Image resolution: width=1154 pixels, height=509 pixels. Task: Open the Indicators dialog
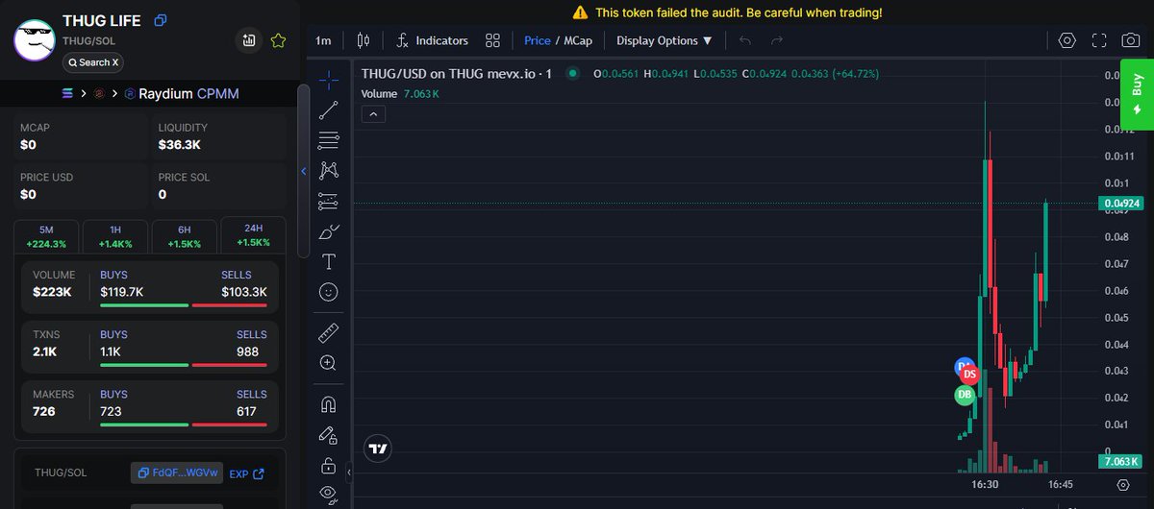click(x=433, y=40)
